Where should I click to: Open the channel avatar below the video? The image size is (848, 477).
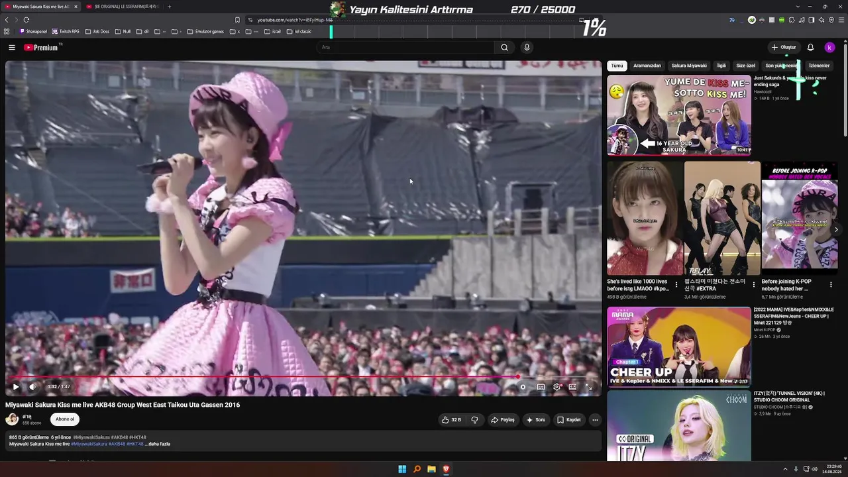click(x=12, y=419)
